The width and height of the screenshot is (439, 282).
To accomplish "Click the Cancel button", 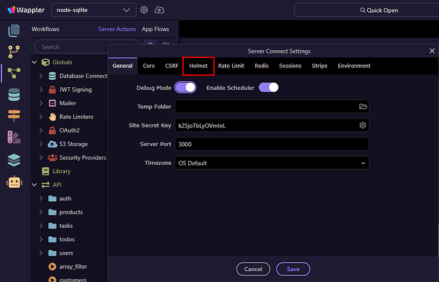I will coord(253,269).
